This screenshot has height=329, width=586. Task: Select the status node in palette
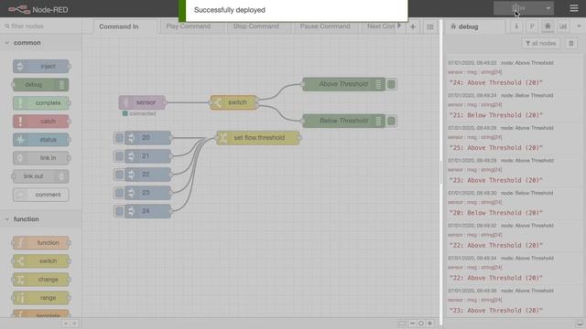(x=40, y=140)
